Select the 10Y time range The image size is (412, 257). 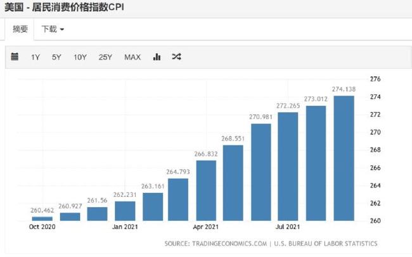click(x=80, y=57)
